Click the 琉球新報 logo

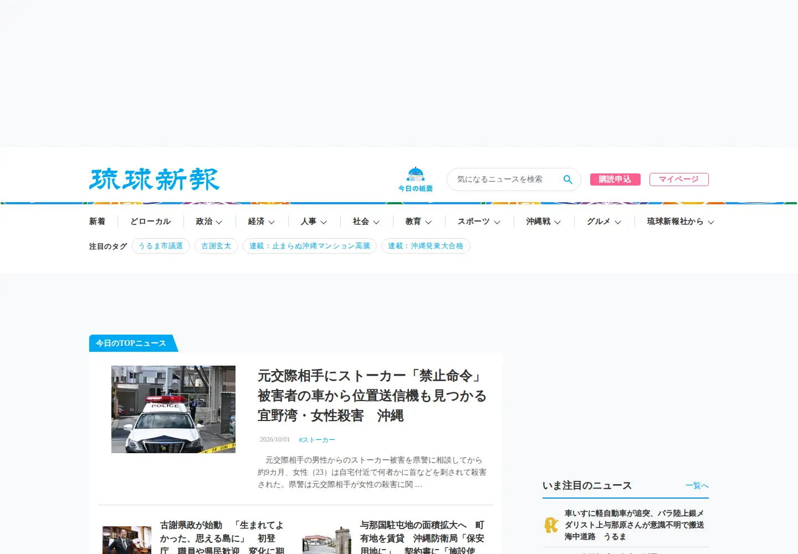pyautogui.click(x=155, y=179)
